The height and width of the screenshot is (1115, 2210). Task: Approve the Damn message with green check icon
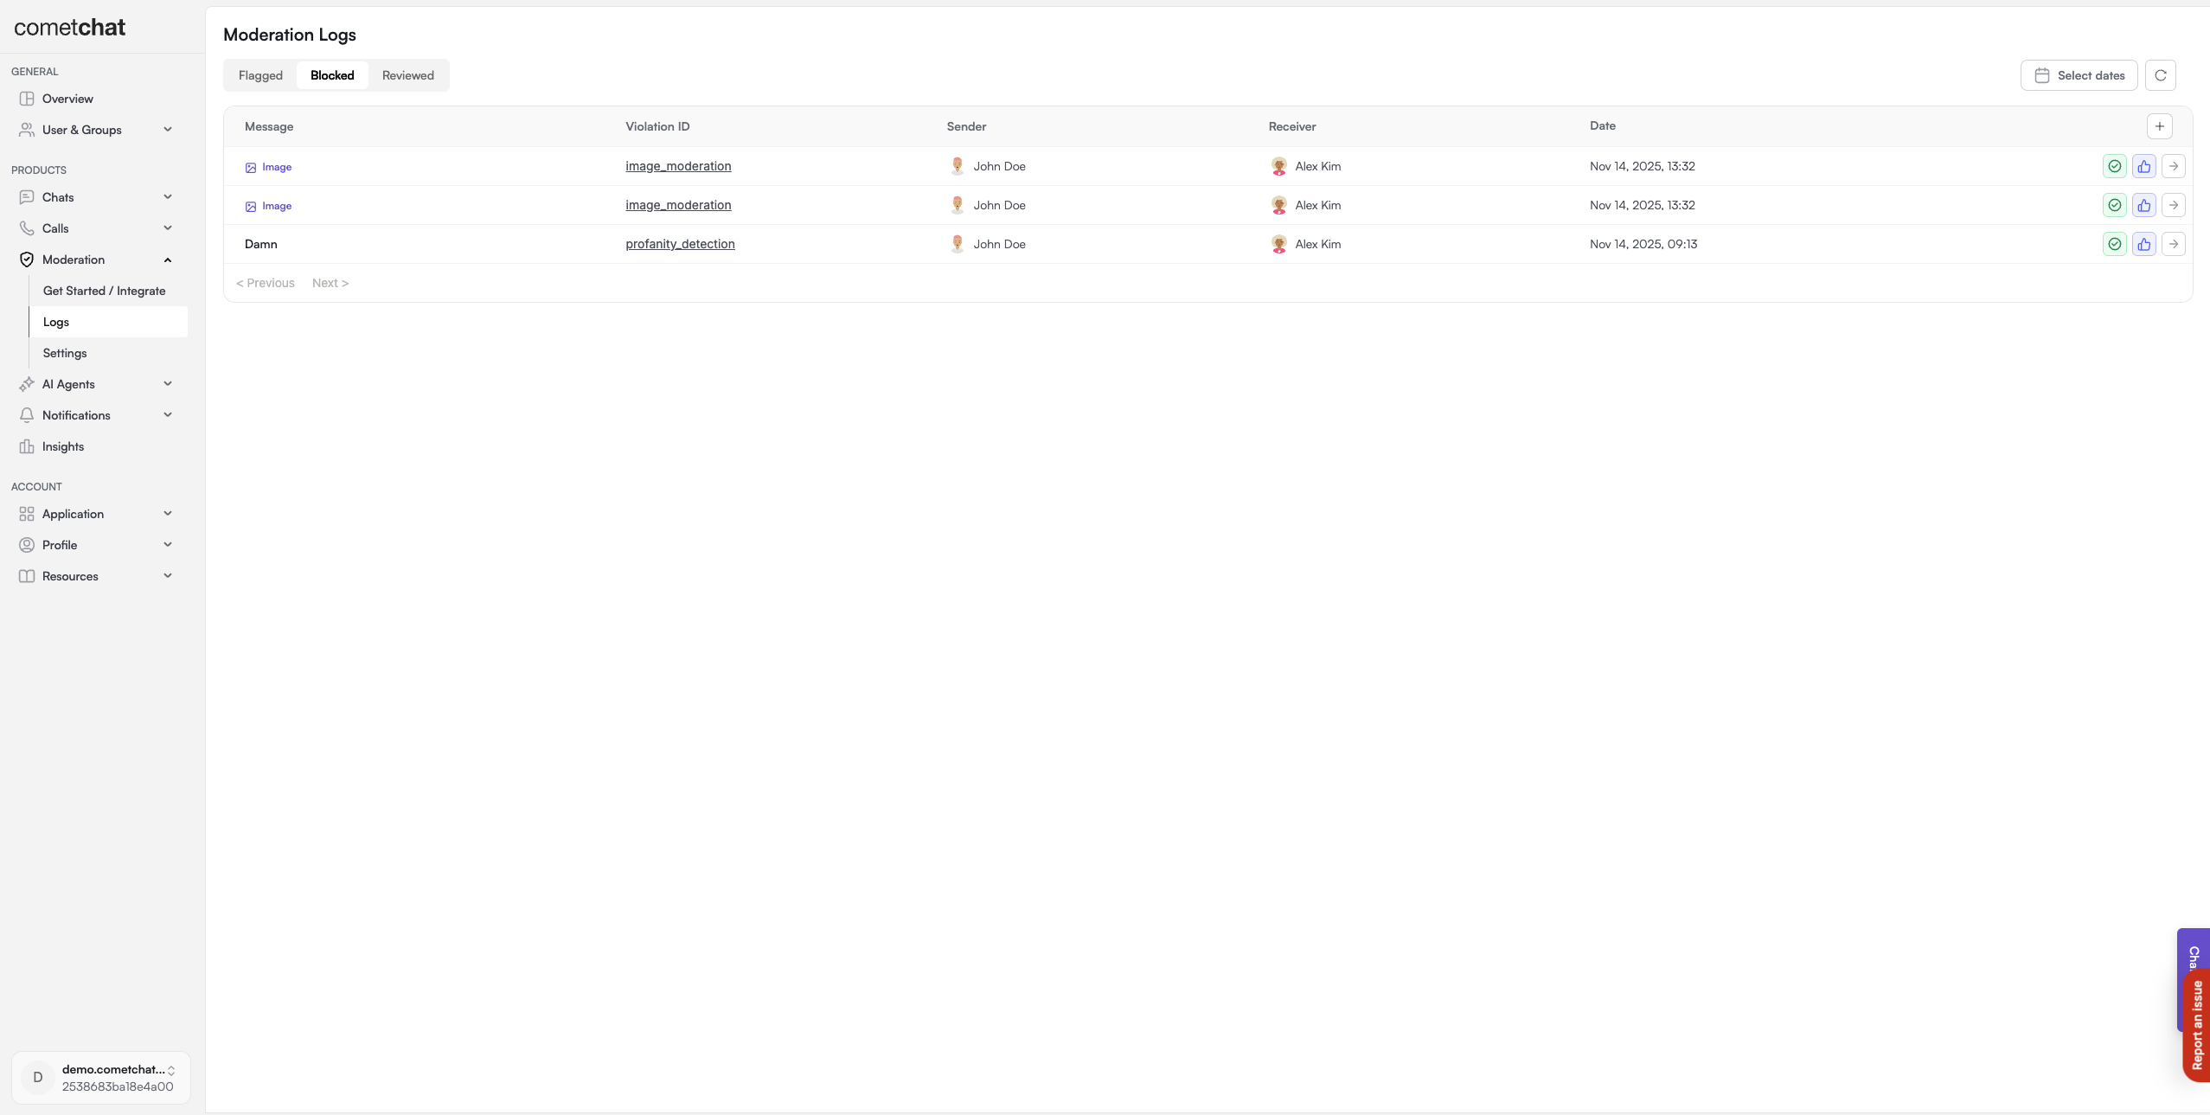pos(2114,244)
